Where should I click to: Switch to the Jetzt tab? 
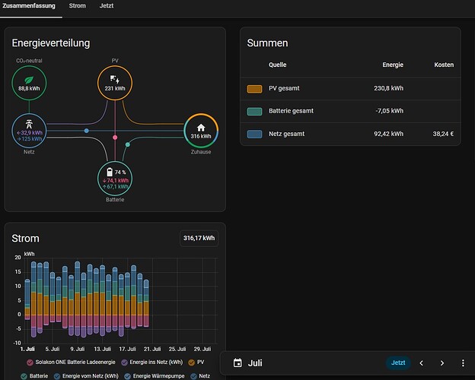click(107, 6)
